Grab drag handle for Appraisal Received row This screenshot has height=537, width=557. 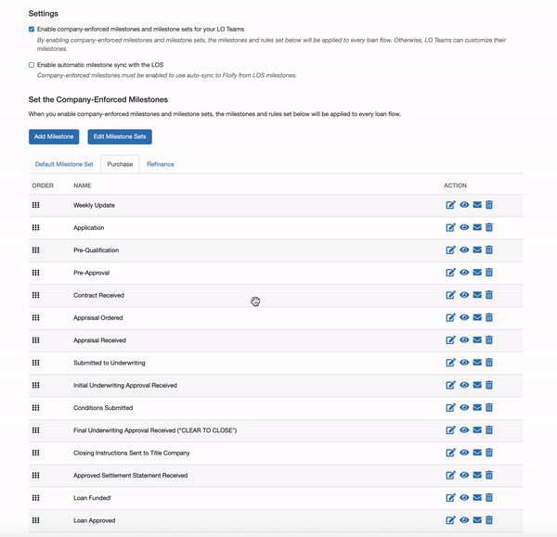coord(36,340)
